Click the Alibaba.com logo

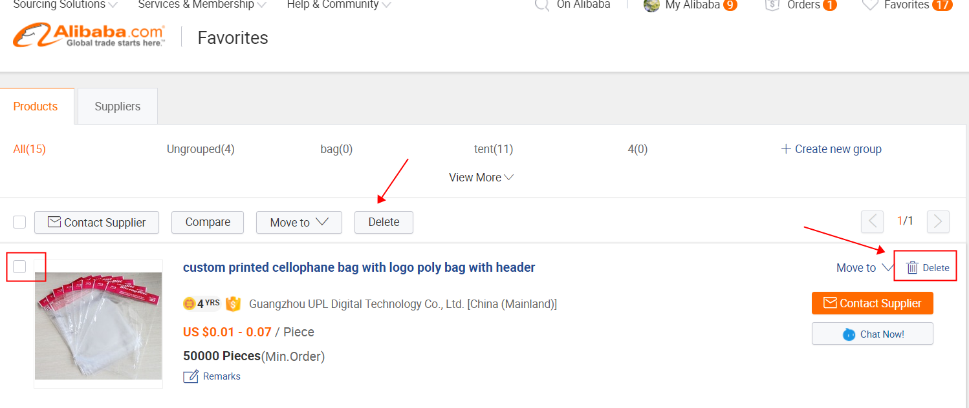[89, 36]
